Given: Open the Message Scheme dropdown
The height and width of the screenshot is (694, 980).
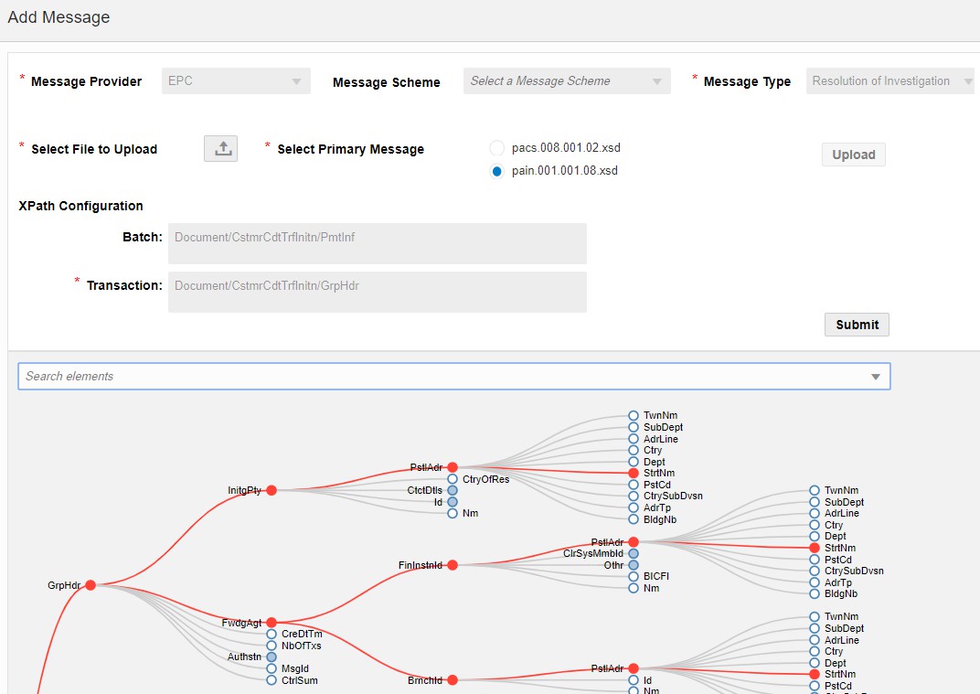Looking at the screenshot, I should (x=566, y=81).
